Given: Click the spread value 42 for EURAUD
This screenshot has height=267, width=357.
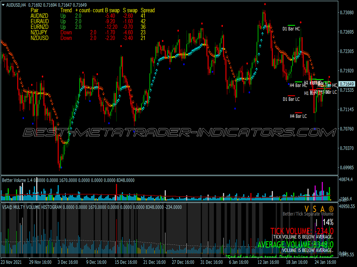Looking at the screenshot, I should (143, 21).
